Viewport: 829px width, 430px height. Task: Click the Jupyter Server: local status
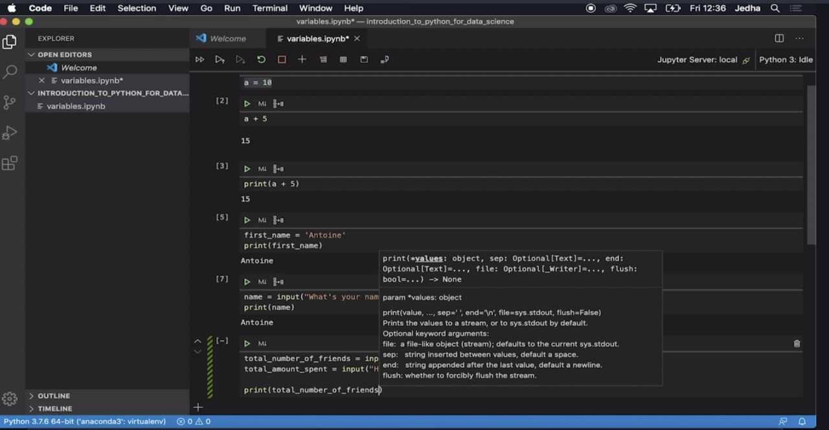tap(697, 60)
